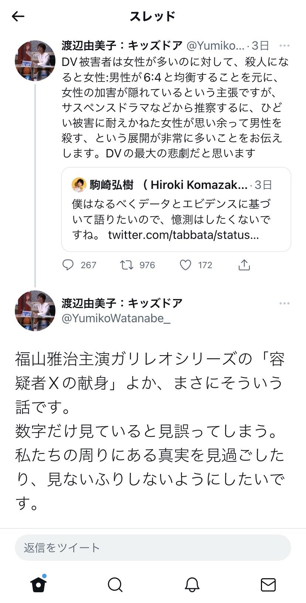Tap 渡辺由美子：キッズドア name on second tweet

(x=122, y=303)
